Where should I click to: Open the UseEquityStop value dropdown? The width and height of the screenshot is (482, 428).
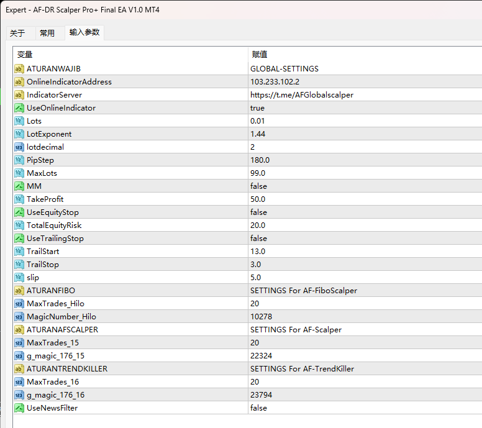(258, 212)
